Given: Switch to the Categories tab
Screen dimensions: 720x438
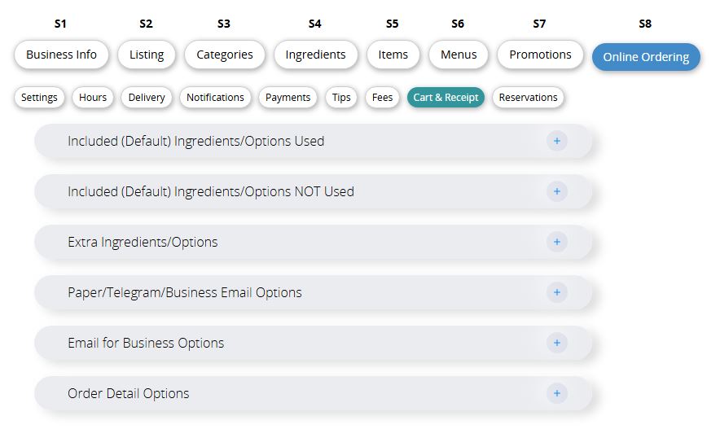Looking at the screenshot, I should [x=225, y=55].
